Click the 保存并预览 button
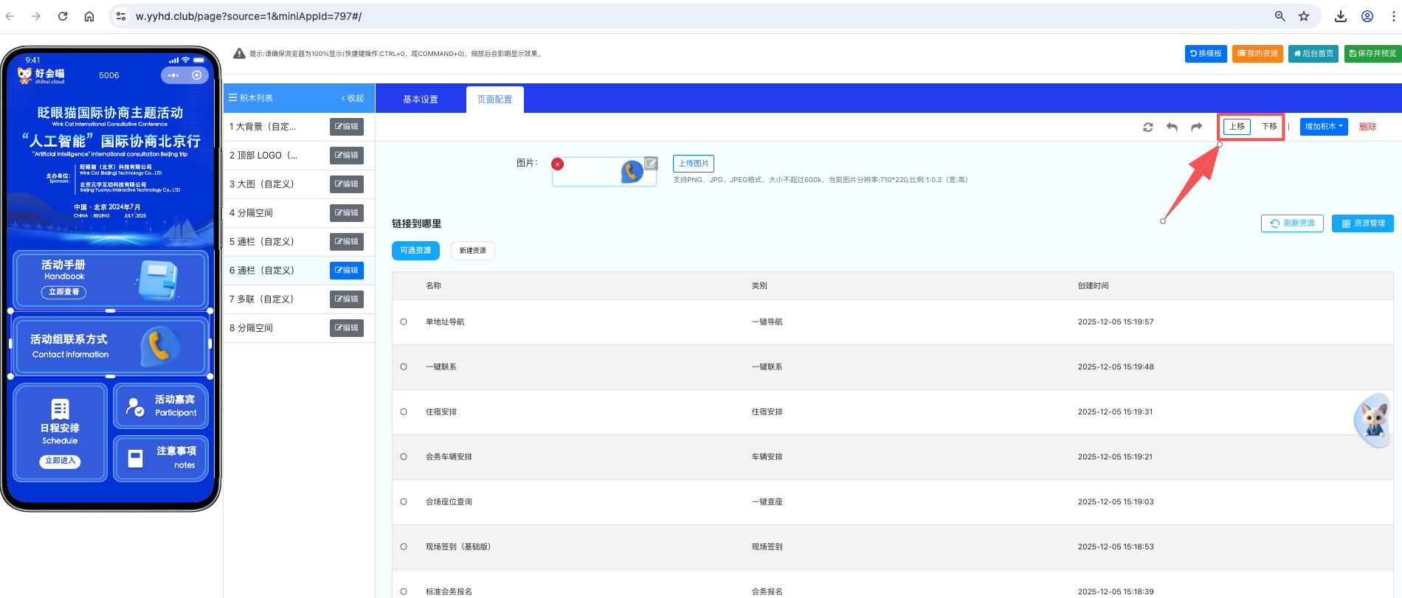The height and width of the screenshot is (598, 1402). click(x=1372, y=54)
